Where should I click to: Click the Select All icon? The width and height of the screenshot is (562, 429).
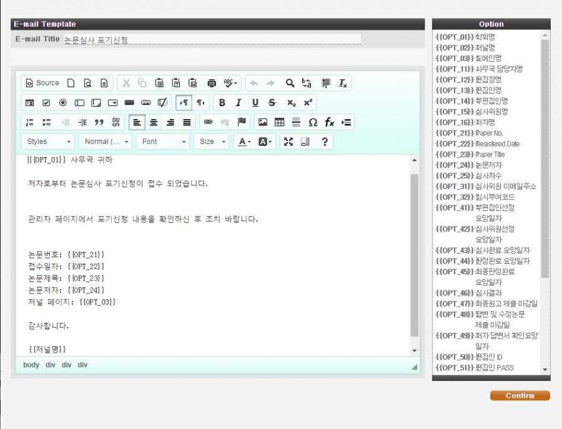point(326,83)
